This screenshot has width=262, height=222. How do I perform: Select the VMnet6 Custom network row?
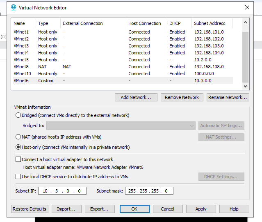tap(123, 81)
